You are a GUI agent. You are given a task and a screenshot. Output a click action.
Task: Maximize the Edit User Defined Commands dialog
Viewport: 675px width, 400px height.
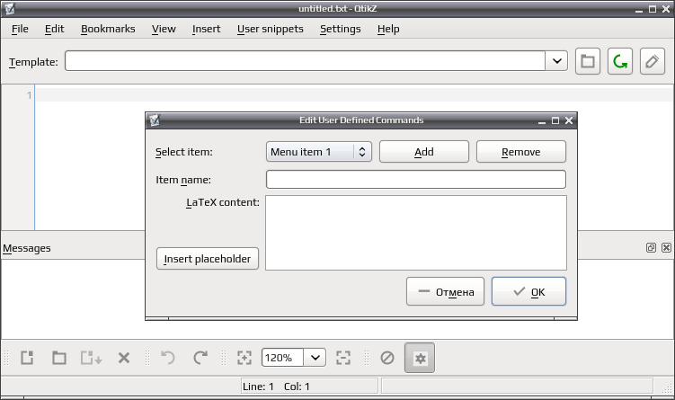point(555,120)
